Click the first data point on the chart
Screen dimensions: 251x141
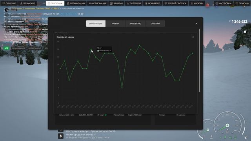60,69
